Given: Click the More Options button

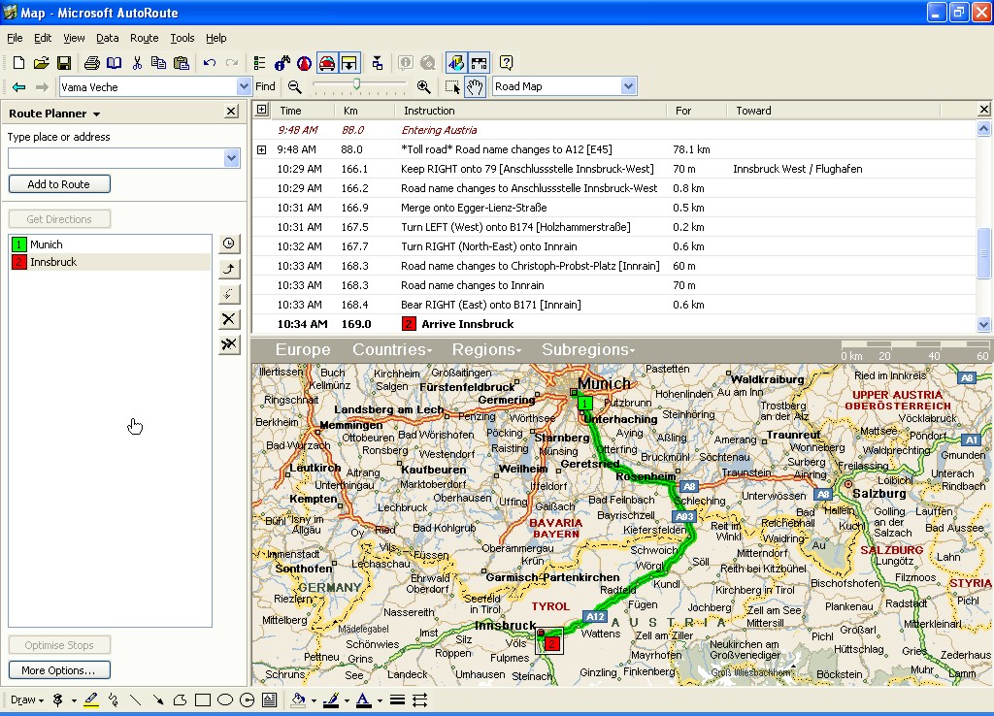Looking at the screenshot, I should tap(59, 670).
